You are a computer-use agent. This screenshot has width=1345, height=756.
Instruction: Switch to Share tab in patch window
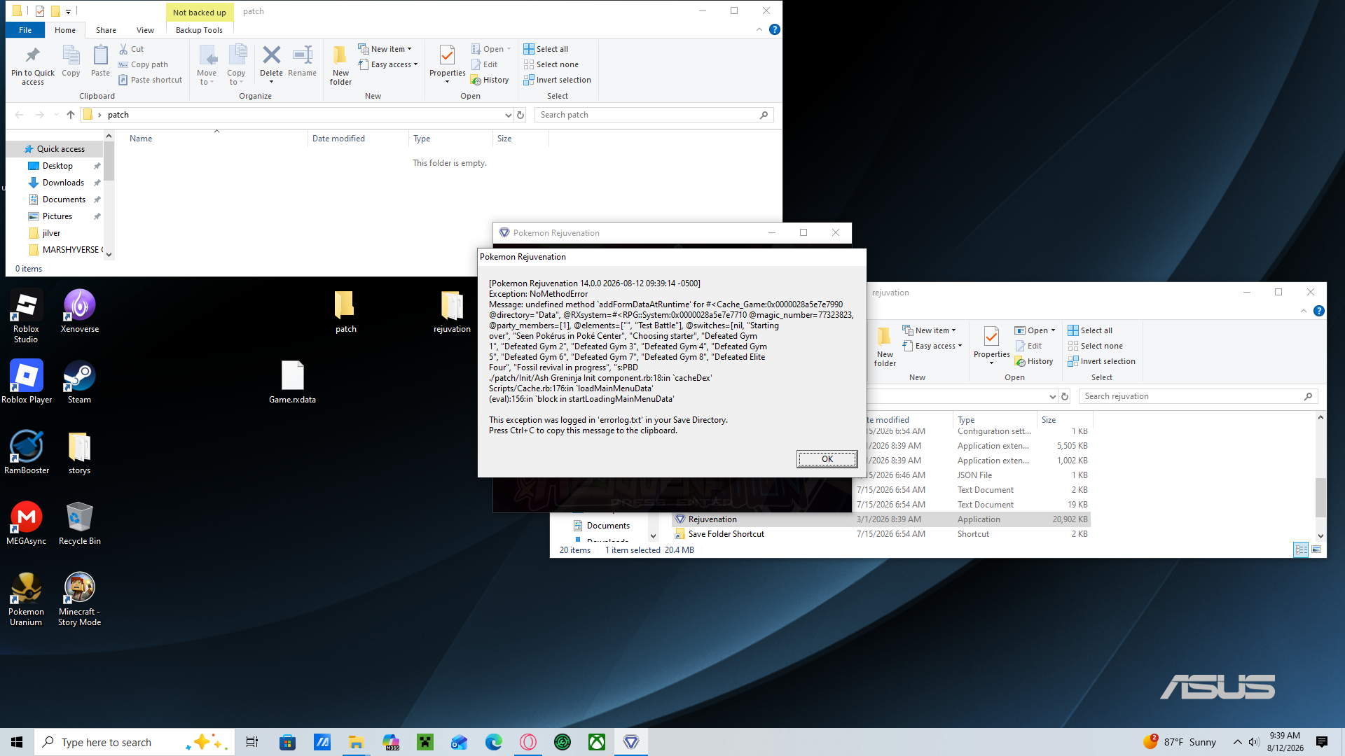[x=106, y=30]
